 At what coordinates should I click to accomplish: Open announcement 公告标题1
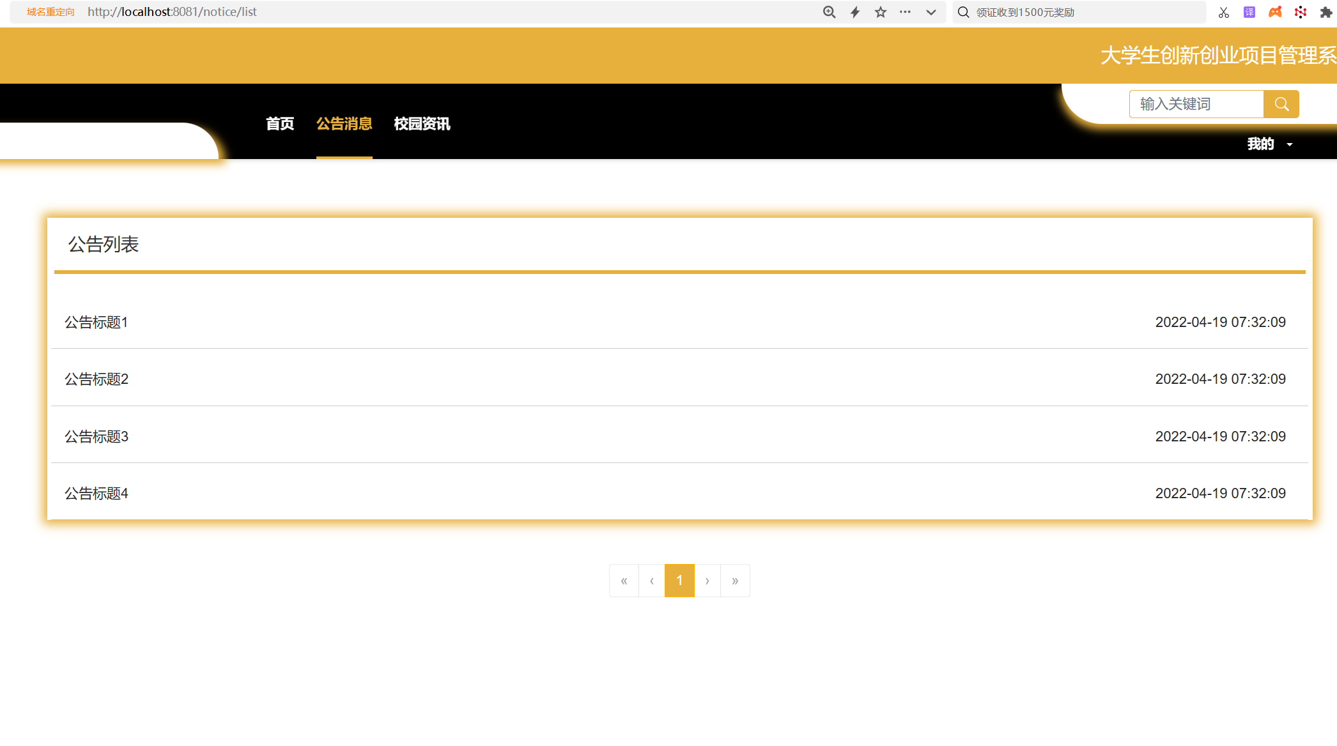[97, 323]
